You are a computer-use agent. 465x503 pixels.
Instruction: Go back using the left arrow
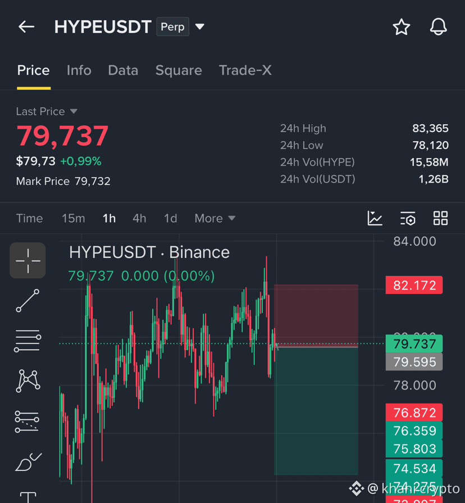point(26,26)
